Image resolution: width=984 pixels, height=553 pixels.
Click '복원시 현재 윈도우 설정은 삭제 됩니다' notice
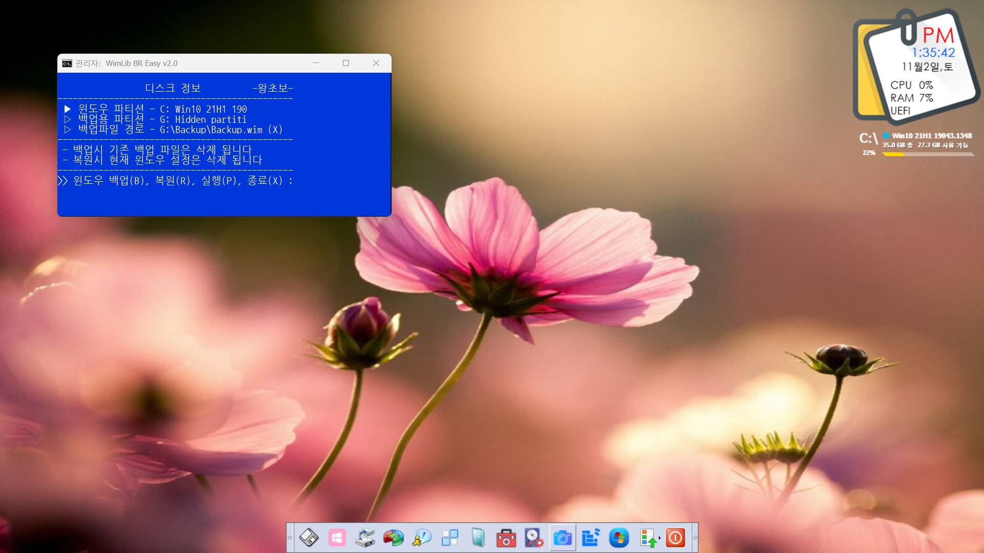(162, 160)
